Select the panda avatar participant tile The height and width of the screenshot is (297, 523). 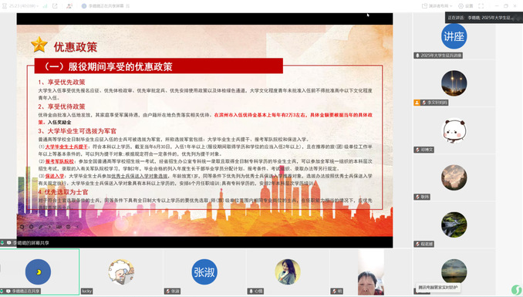click(454, 131)
